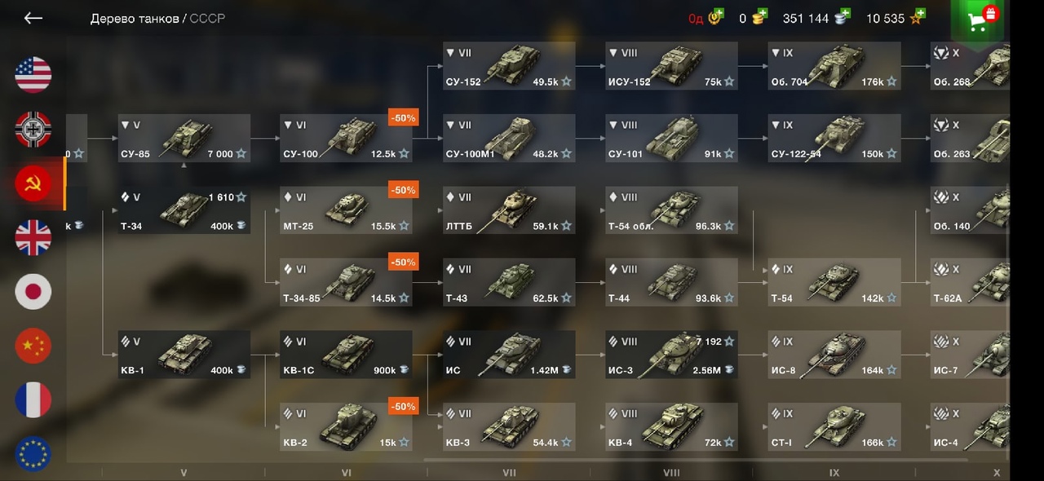Open the Т-54 tier IX tank
The image size is (1044, 481).
point(834,283)
